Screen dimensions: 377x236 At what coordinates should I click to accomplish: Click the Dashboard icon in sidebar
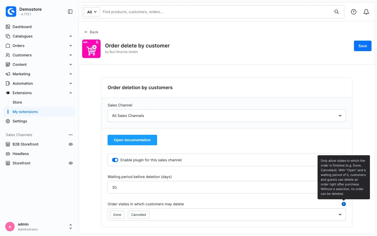click(8, 27)
